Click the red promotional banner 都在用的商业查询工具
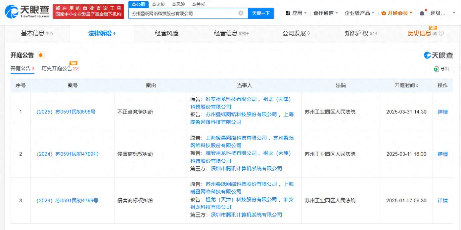The height and width of the screenshot is (230, 461). [88, 12]
